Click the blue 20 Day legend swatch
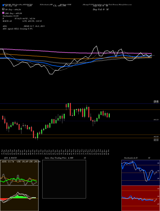The image size is (160, 211). 3,5
